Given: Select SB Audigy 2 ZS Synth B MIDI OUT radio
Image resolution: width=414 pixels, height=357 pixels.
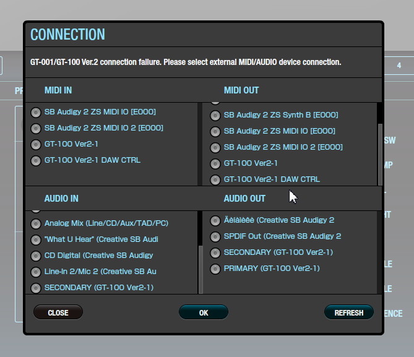Looking at the screenshot, I should pyautogui.click(x=215, y=116).
